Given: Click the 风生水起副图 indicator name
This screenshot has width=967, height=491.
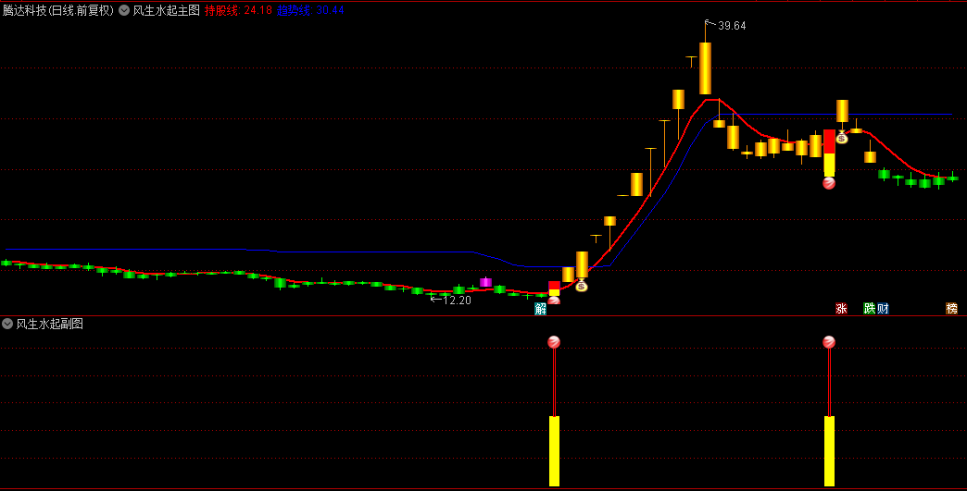Looking at the screenshot, I should coord(50,324).
